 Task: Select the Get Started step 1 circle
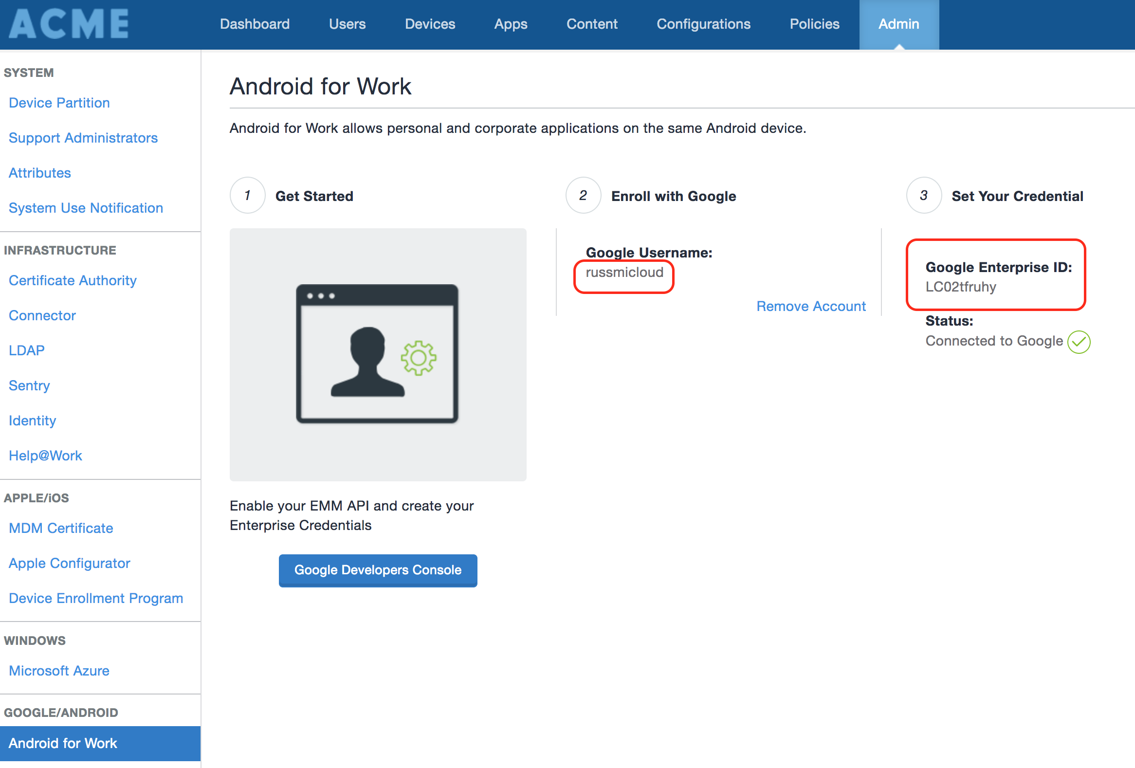(x=247, y=195)
